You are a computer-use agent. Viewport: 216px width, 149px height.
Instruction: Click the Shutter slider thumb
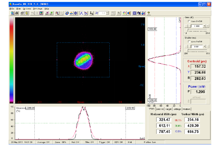(x=188, y=50)
